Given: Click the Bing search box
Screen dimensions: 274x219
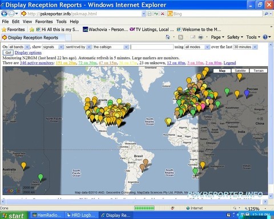Looking at the screenshot, I should click(215, 14).
